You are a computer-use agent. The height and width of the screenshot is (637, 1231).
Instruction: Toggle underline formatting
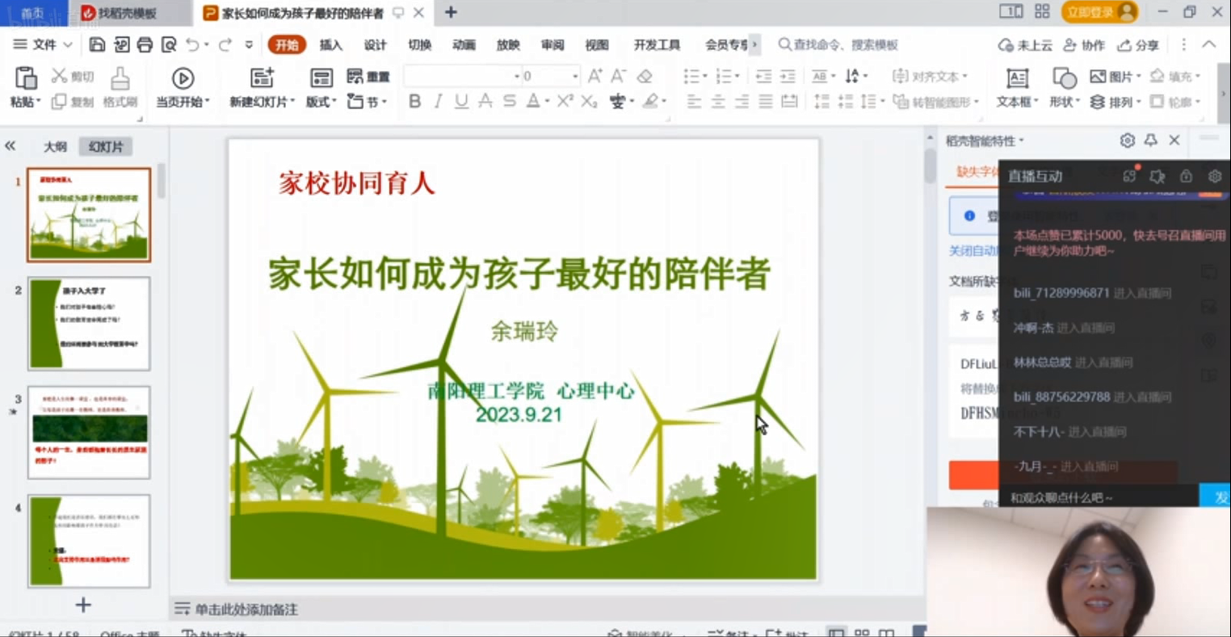[x=461, y=102]
